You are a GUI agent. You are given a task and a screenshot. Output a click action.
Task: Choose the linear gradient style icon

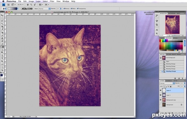tap(22, 9)
